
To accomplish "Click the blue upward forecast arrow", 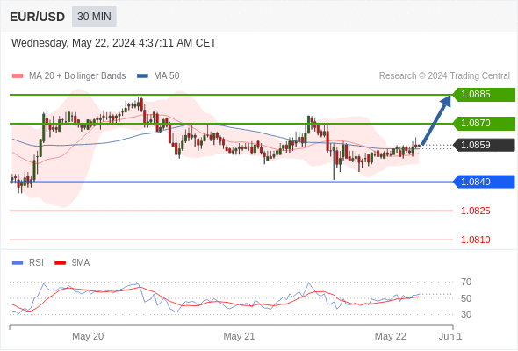I will click(436, 120).
